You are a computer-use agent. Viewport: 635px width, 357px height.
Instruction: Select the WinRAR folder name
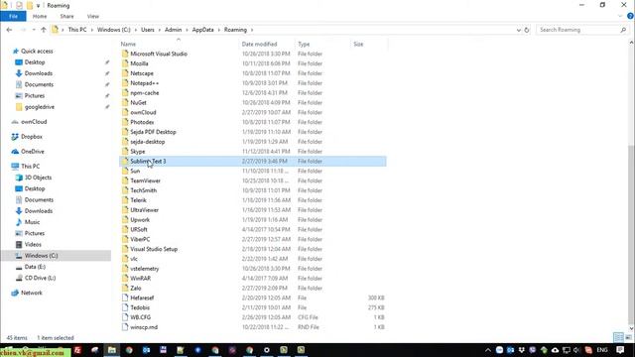coord(141,278)
